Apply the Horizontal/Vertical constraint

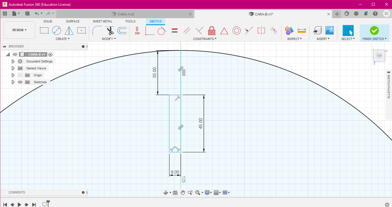137,30
